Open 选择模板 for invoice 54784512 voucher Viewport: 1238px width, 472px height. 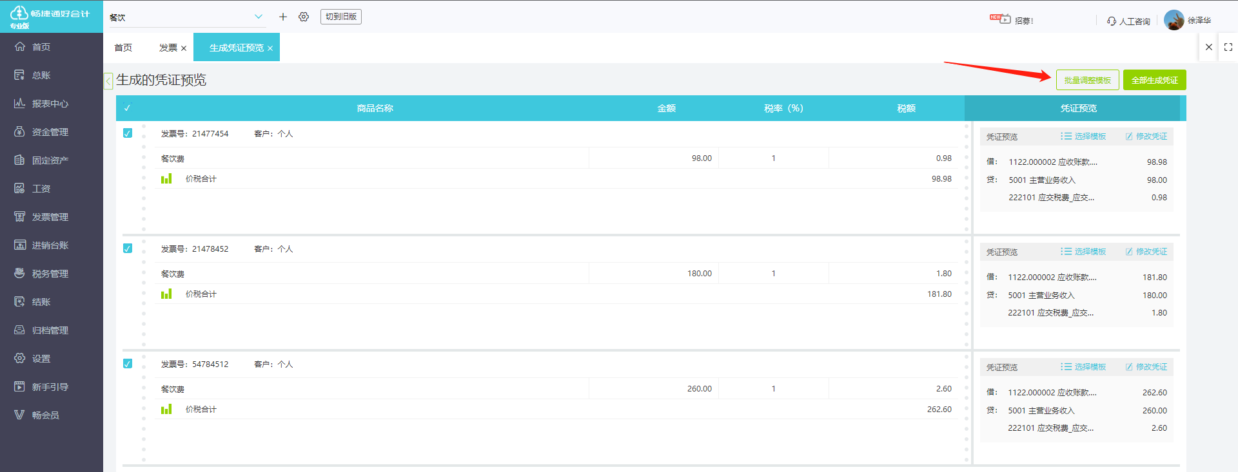coord(1083,367)
